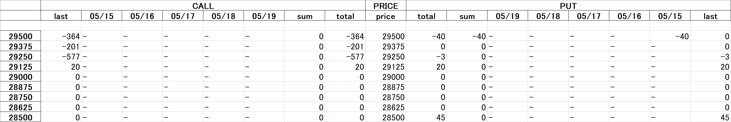Screen dimensions: 731x122
Task: Click the CALL total column header
Action: coord(345,16)
